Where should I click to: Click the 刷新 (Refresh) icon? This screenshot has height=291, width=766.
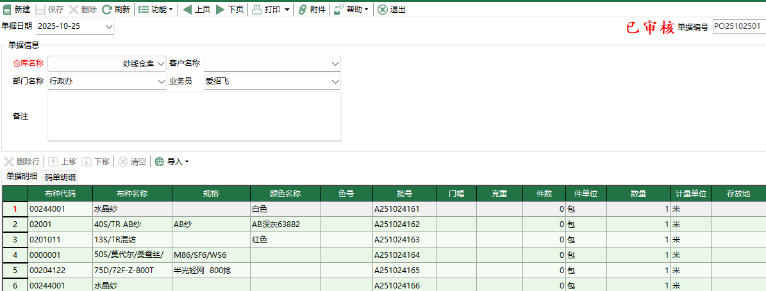[x=107, y=10]
